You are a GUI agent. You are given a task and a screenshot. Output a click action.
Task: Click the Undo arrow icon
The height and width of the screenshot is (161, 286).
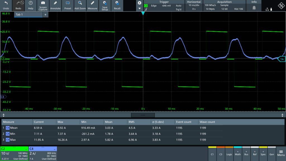6,3
